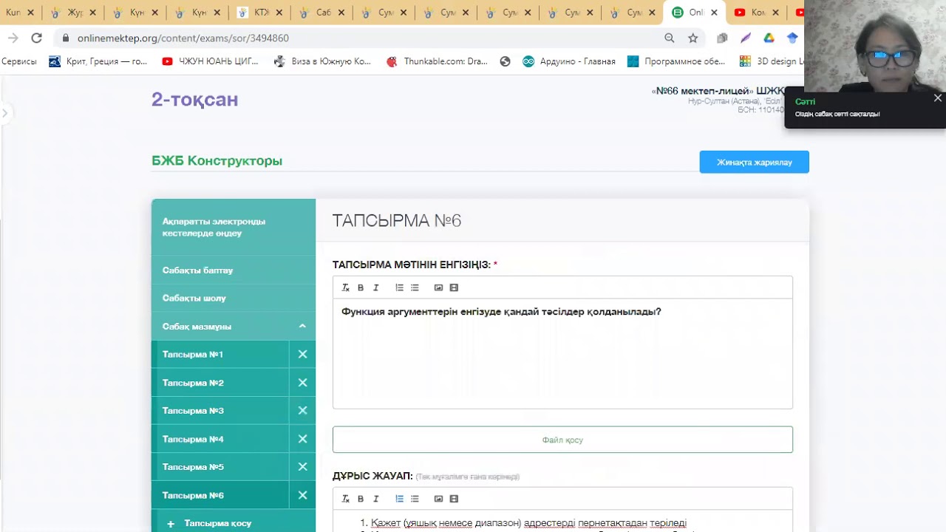Add a new task via Тапсырма қосу
The width and height of the screenshot is (946, 532).
point(234,522)
